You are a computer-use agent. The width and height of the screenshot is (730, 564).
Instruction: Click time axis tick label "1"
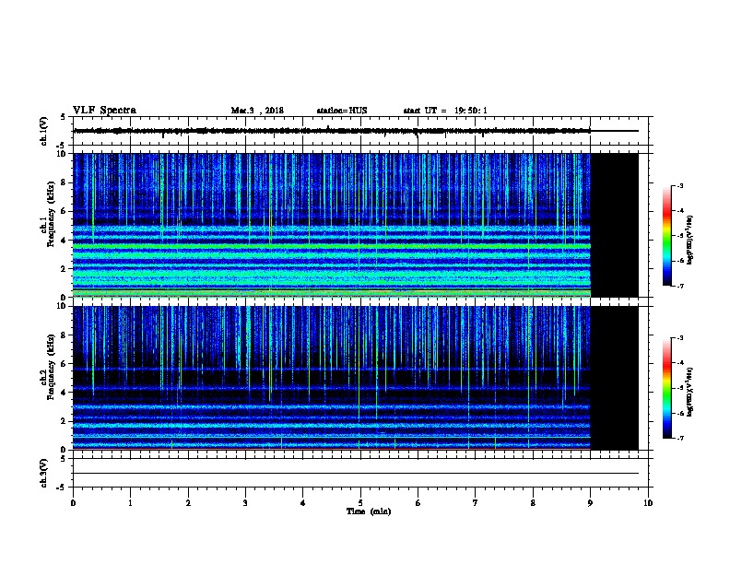click(x=130, y=503)
